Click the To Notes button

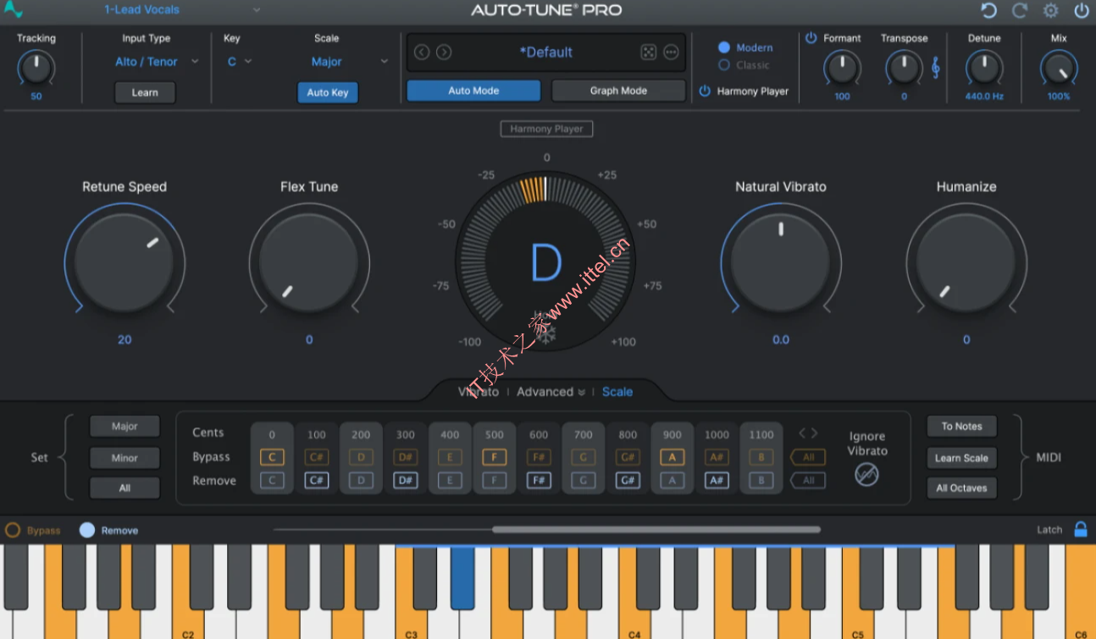click(x=961, y=427)
